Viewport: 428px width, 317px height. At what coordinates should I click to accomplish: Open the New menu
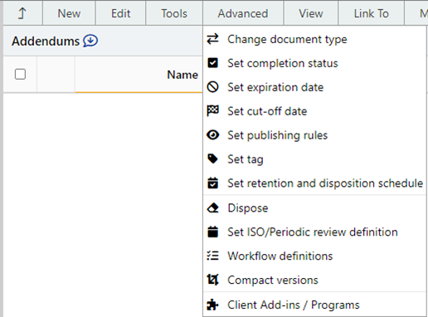coord(69,13)
